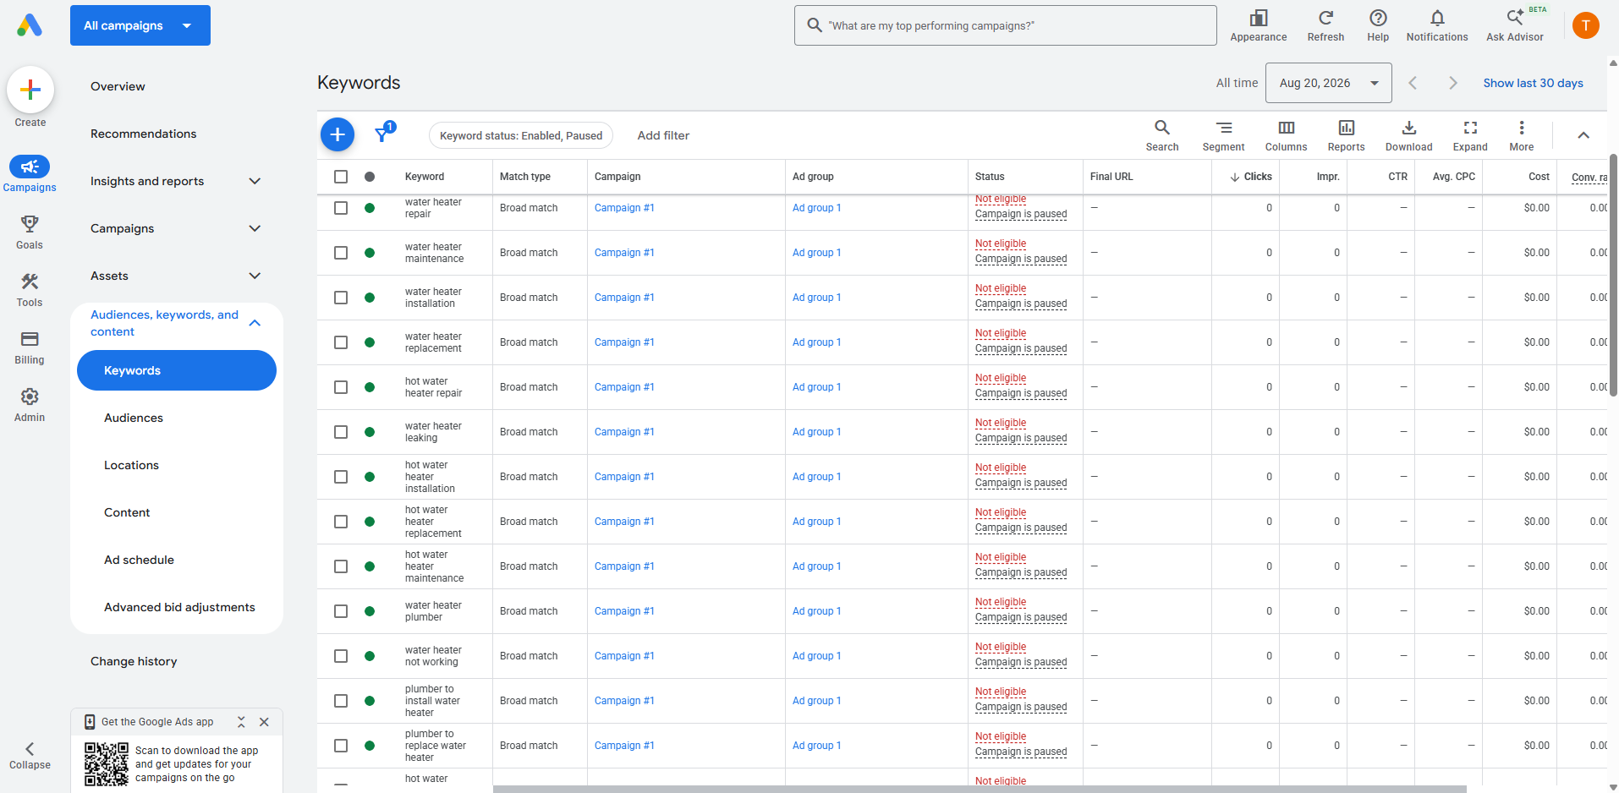Check the 'water heater installation' row checkbox
This screenshot has height=793, width=1619.
pos(341,298)
